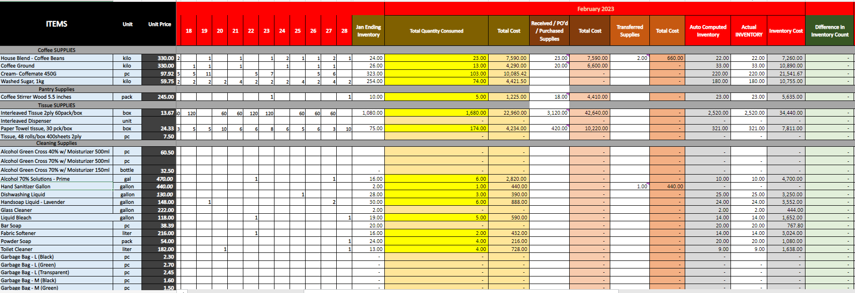The image size is (855, 293).
Task: Select the Powder Soap item cell
Action: coord(57,241)
